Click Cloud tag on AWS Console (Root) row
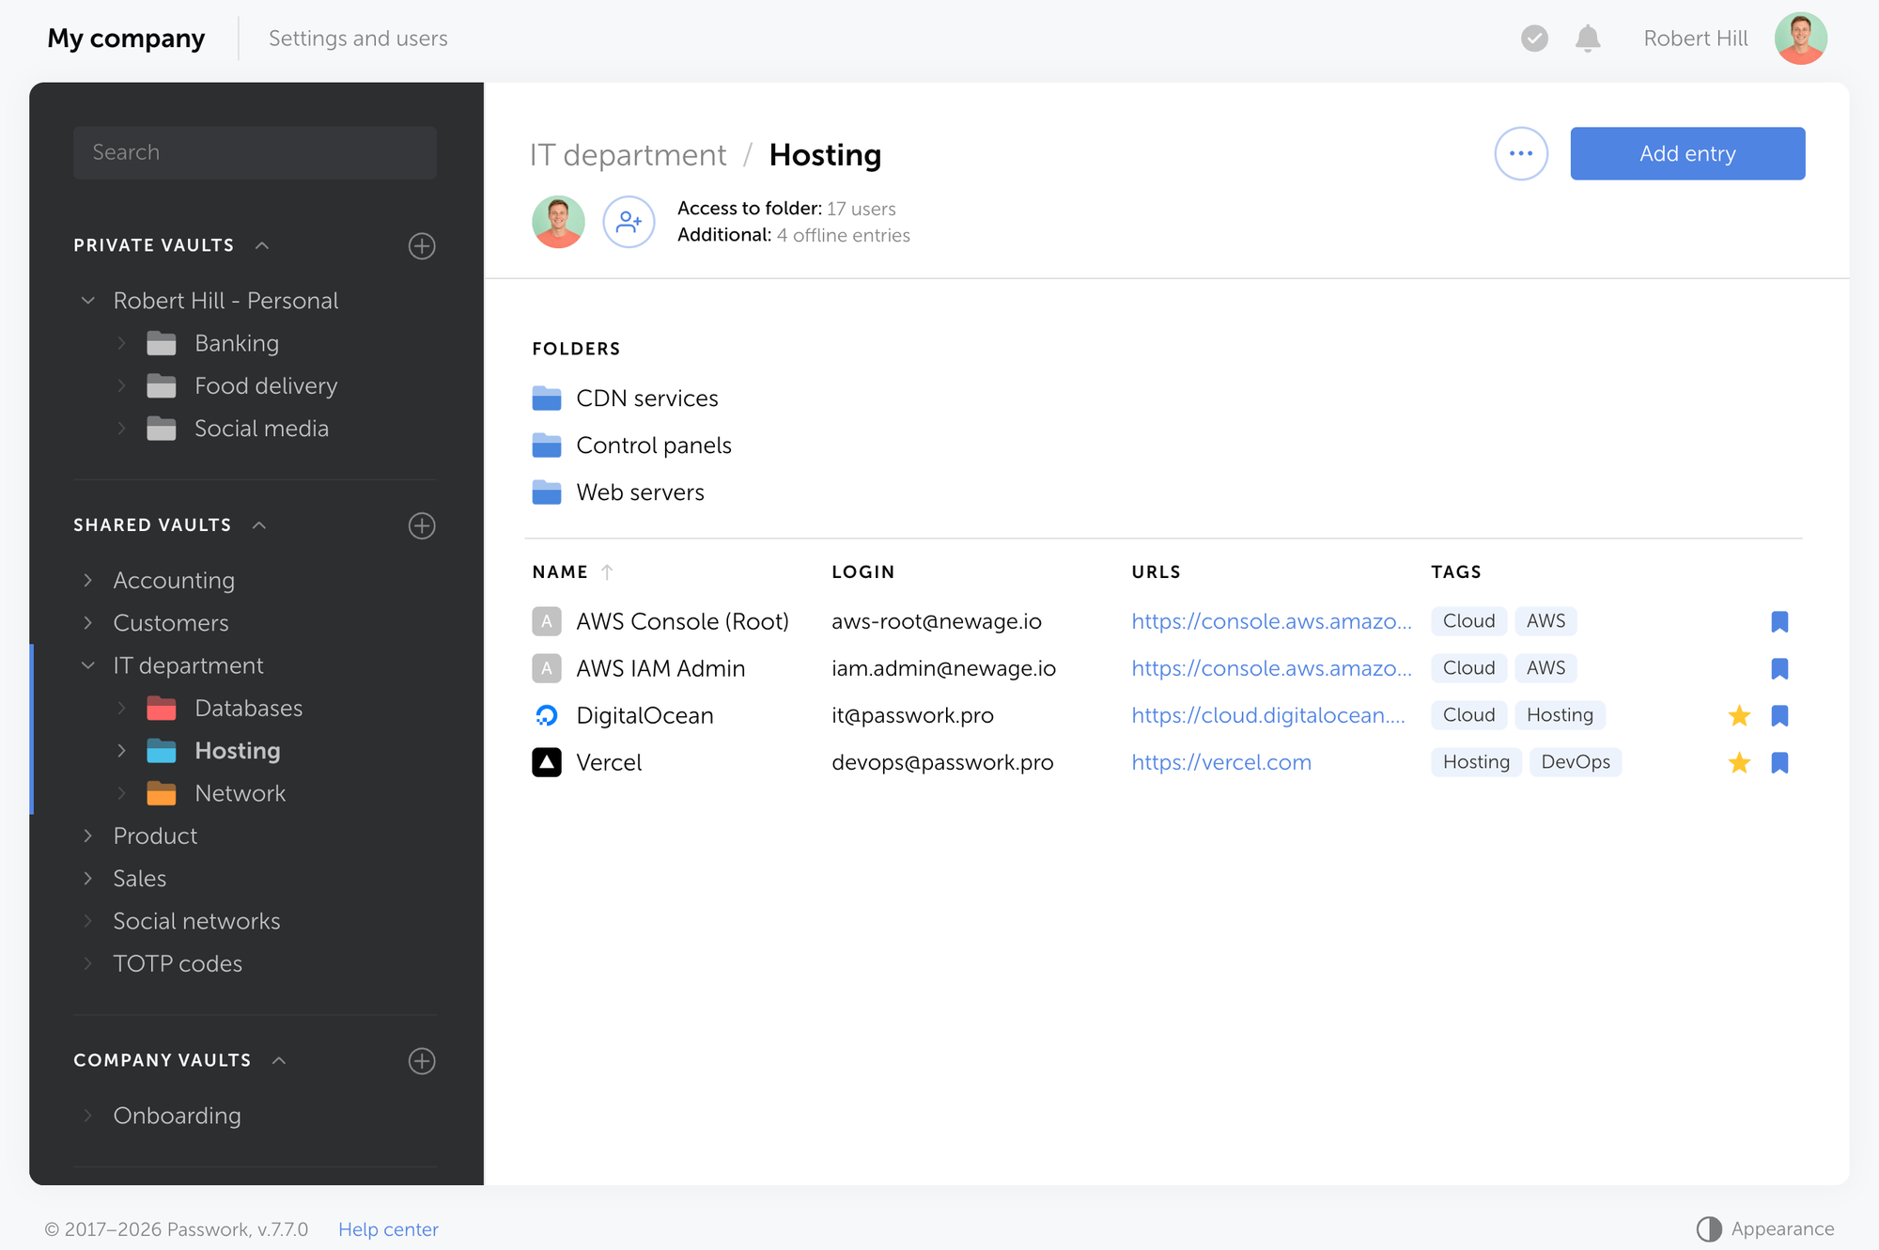The height and width of the screenshot is (1250, 1879). pyautogui.click(x=1468, y=621)
